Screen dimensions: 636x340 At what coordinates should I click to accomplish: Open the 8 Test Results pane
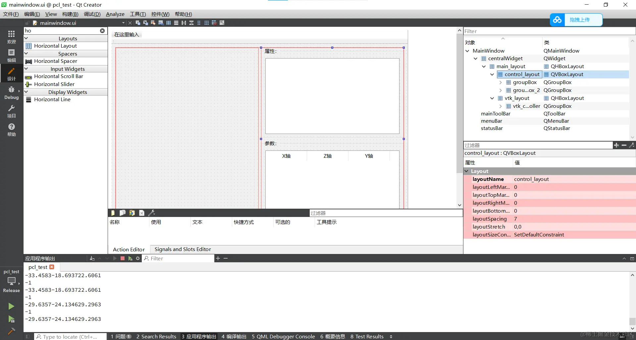click(x=367, y=336)
